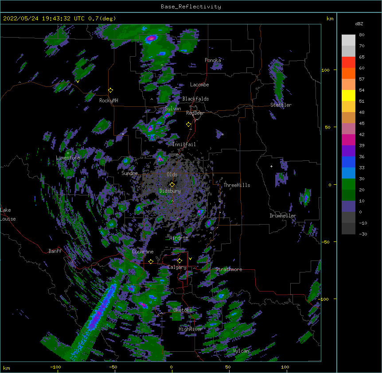Select the RockyMH label
The height and width of the screenshot is (373, 382).
109,101
